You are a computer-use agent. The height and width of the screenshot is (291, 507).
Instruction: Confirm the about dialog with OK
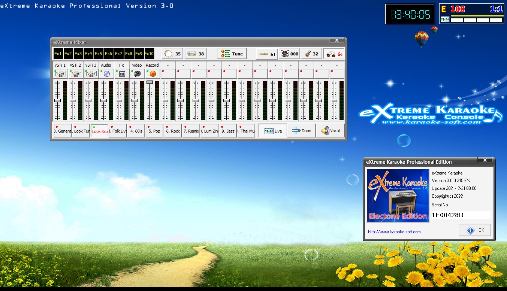[x=475, y=230]
